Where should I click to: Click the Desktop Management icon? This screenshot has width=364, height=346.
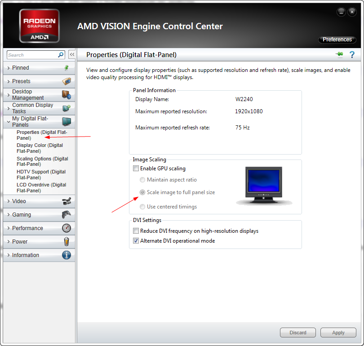click(67, 95)
